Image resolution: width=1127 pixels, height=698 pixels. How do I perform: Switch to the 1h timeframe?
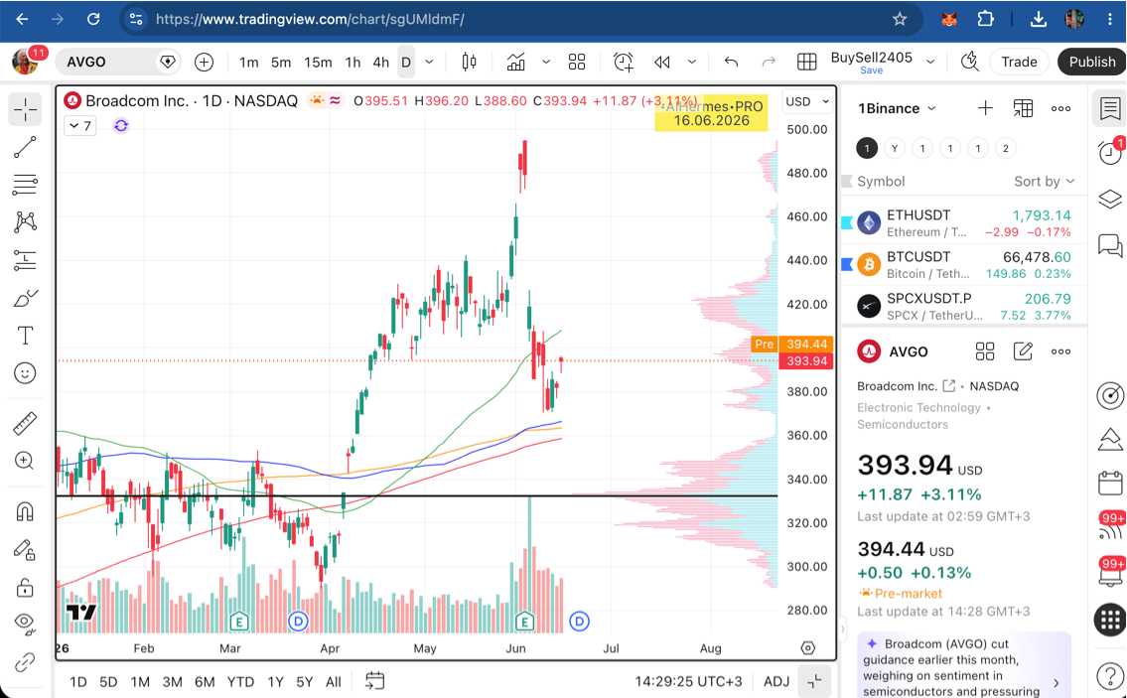point(352,63)
